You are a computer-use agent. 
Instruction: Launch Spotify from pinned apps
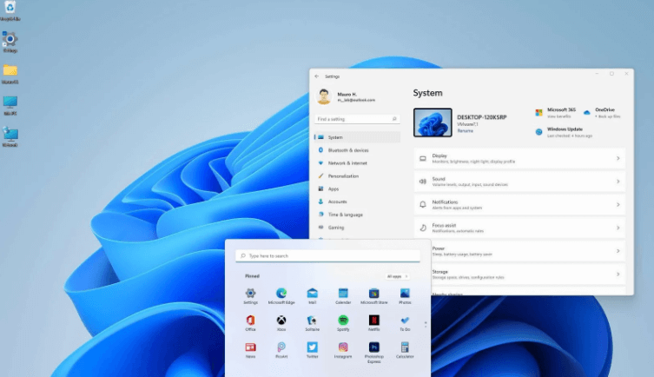343,323
